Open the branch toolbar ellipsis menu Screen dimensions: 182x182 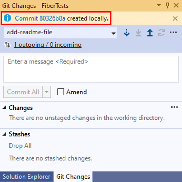tap(173, 32)
